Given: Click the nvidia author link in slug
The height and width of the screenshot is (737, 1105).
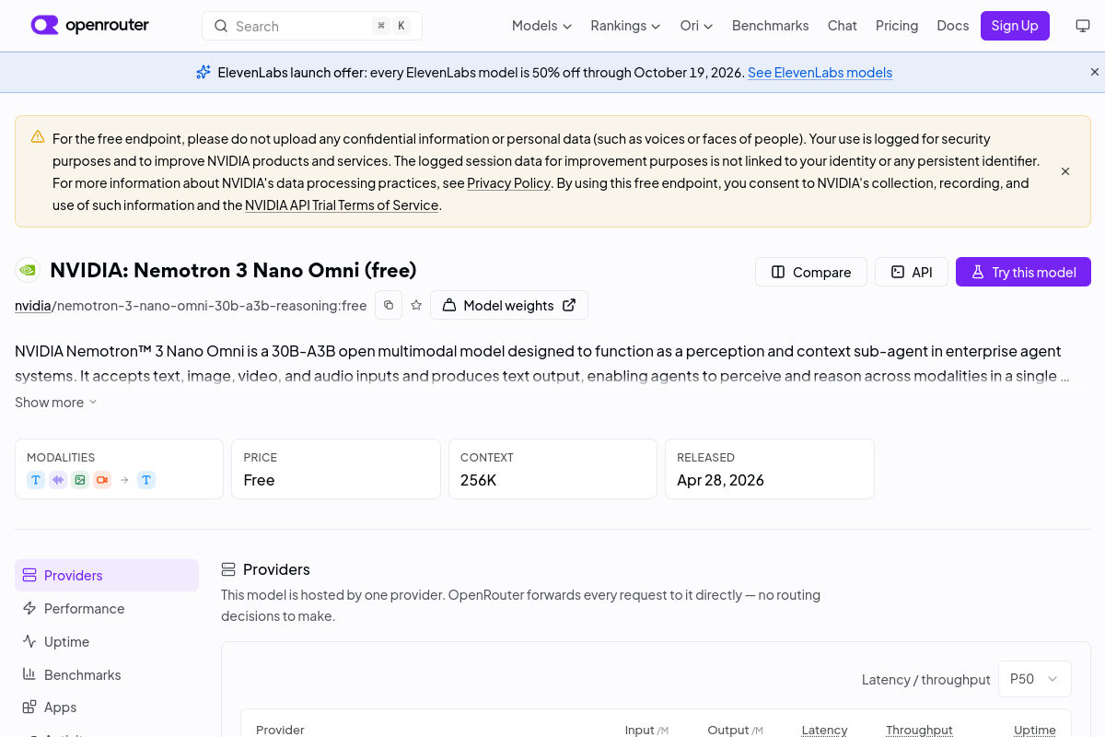Looking at the screenshot, I should [x=32, y=306].
